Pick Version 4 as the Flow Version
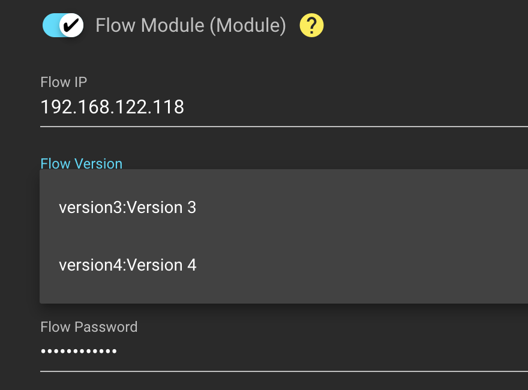Screen dimensions: 528x390 click(127, 265)
